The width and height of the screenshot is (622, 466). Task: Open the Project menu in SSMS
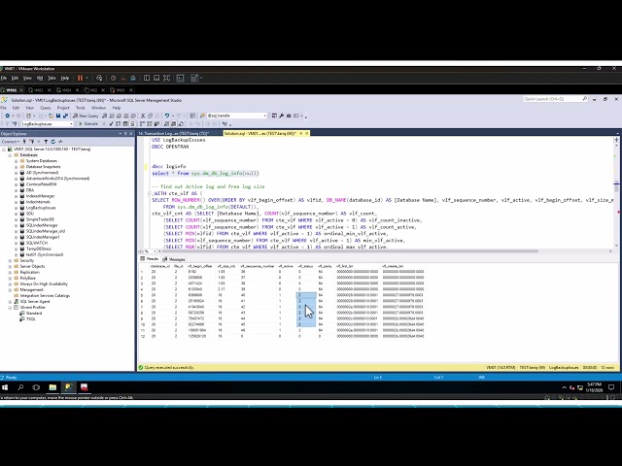pyautogui.click(x=63, y=108)
